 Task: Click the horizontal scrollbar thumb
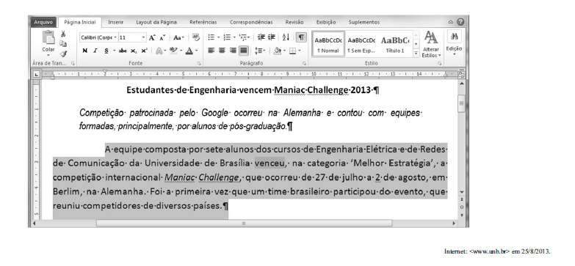(244, 223)
